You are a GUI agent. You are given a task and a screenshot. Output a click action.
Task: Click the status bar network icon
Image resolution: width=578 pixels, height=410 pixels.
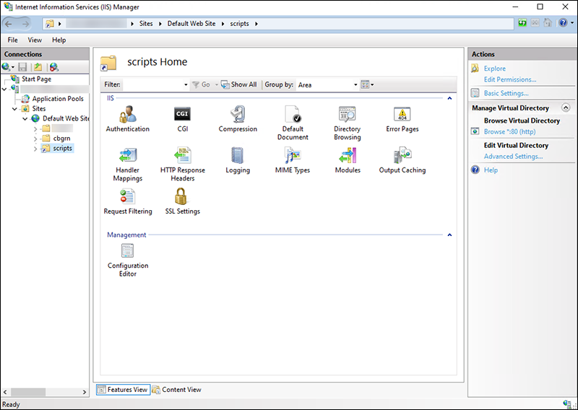[x=567, y=404]
